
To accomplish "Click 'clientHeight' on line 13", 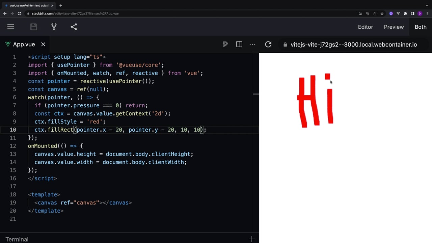I will [x=171, y=154].
